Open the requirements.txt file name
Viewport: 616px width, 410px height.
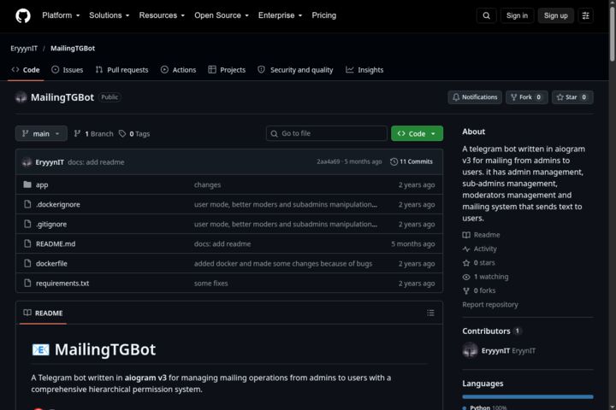point(62,284)
